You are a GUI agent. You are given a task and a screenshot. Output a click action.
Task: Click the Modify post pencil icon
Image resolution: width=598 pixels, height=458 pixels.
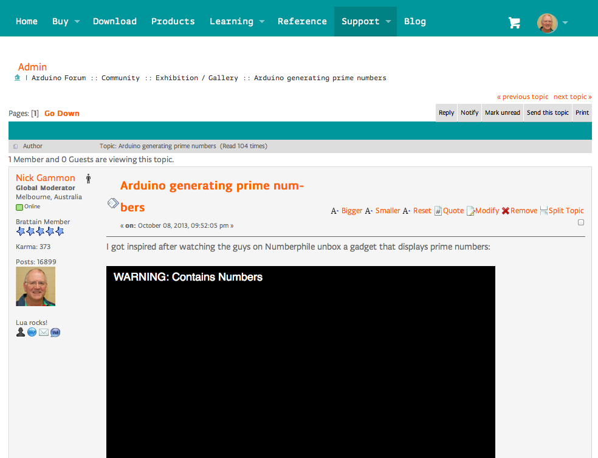point(470,211)
